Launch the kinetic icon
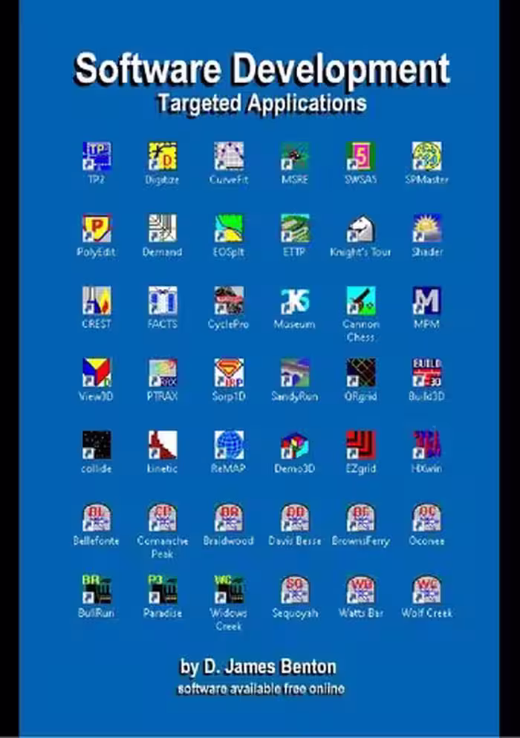Screen dimensions: 520x738 [163, 445]
